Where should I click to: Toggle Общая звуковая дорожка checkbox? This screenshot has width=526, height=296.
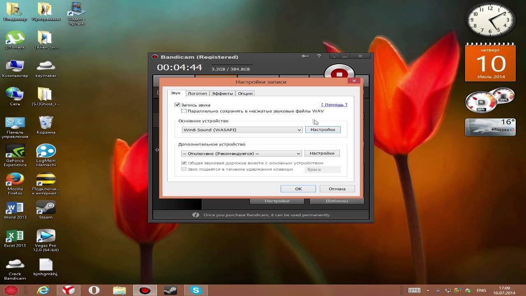pyautogui.click(x=184, y=163)
